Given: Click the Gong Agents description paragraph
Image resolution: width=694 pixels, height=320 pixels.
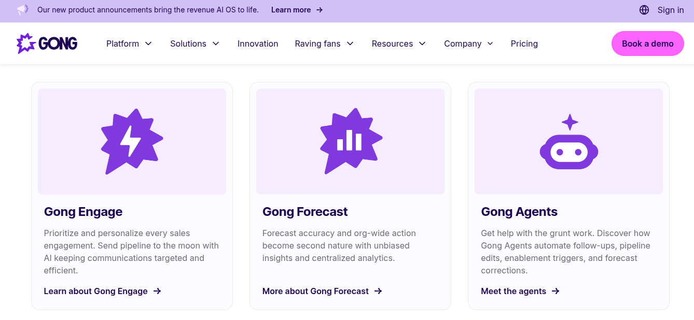Looking at the screenshot, I should pos(565,252).
